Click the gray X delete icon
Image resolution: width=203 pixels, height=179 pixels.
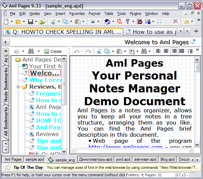176,21
